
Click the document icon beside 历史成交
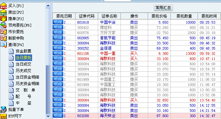pos(11,71)
